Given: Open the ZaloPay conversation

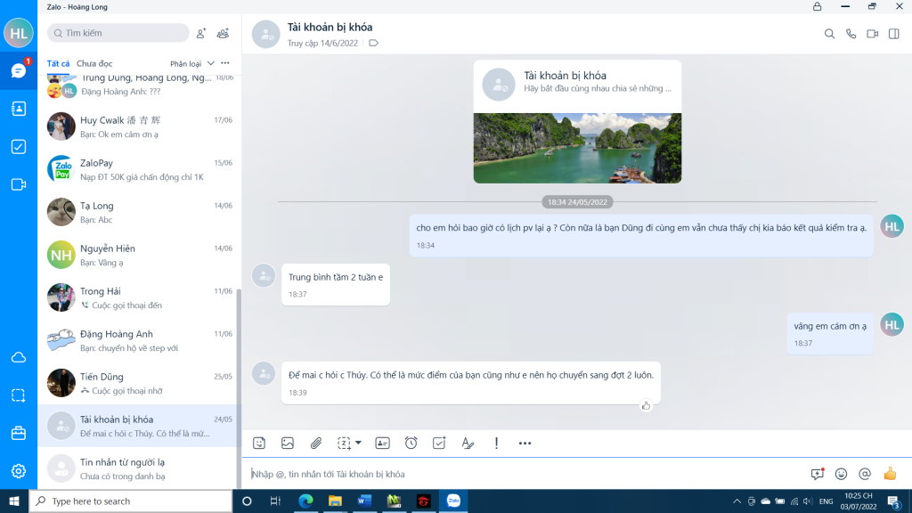Looking at the screenshot, I should coord(140,169).
